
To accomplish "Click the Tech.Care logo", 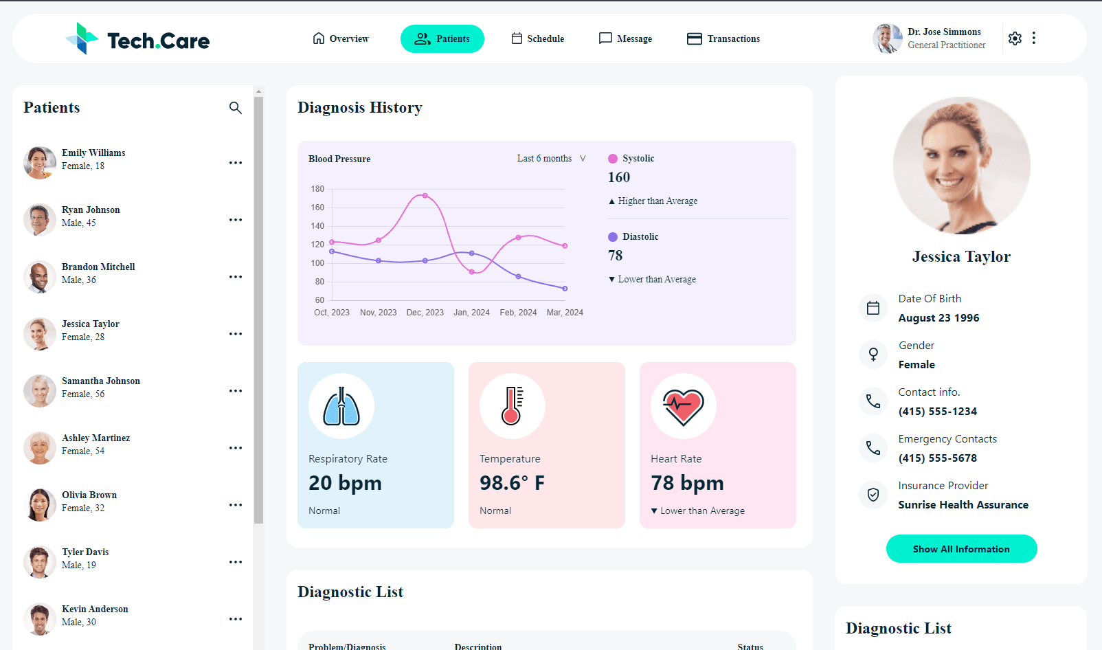I will tap(137, 39).
